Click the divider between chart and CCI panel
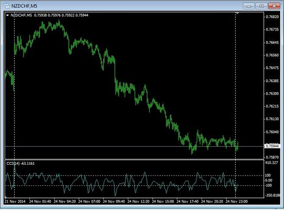 click(x=135, y=159)
